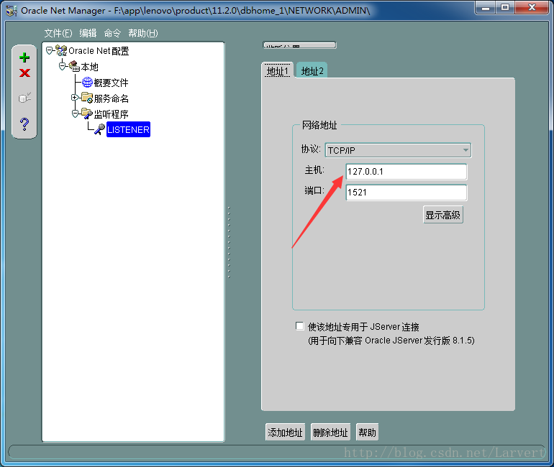Select the LISTENER tree item
The height and width of the screenshot is (467, 554).
click(128, 129)
